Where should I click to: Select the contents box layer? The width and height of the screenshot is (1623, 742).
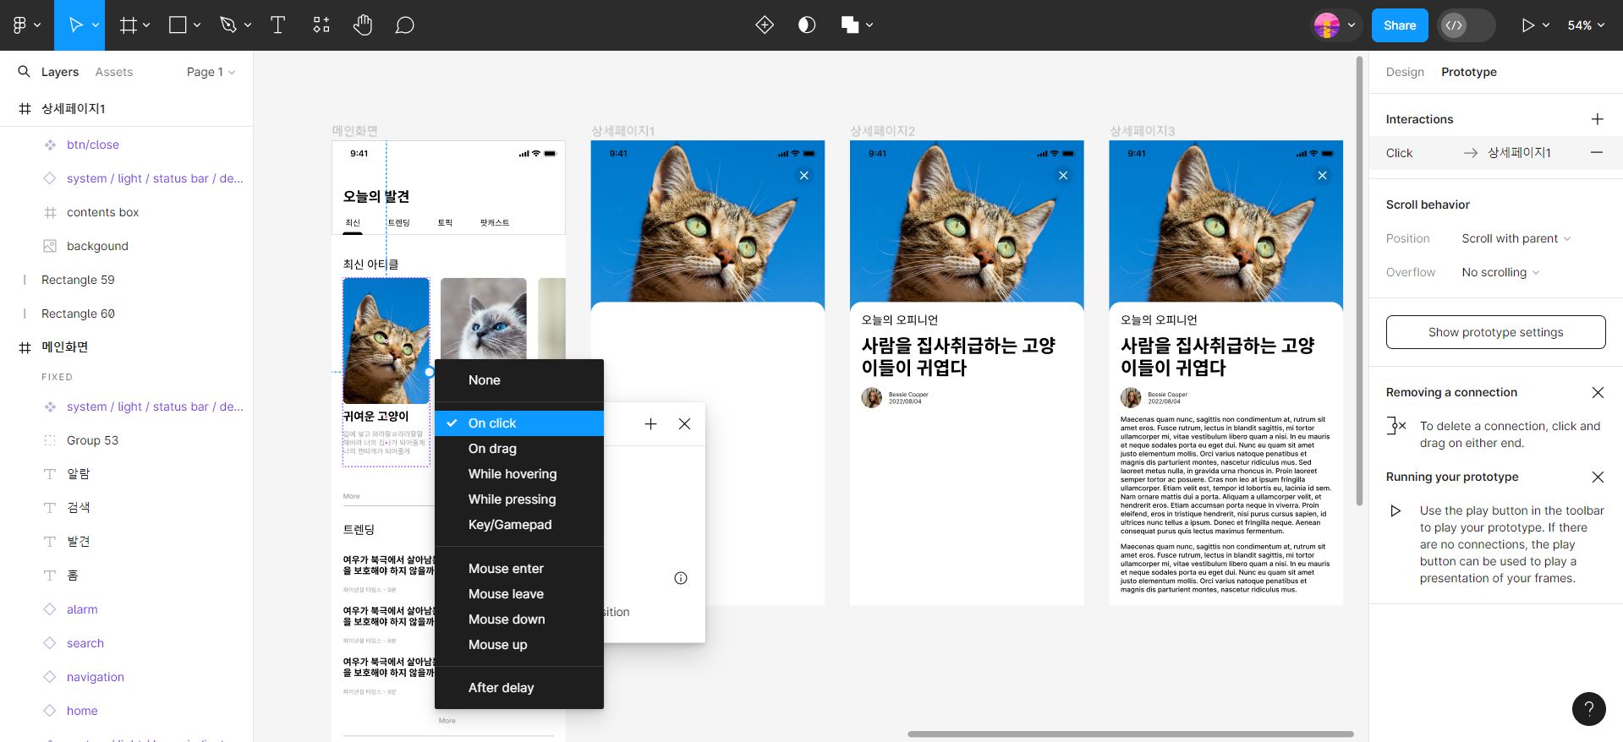127,212
